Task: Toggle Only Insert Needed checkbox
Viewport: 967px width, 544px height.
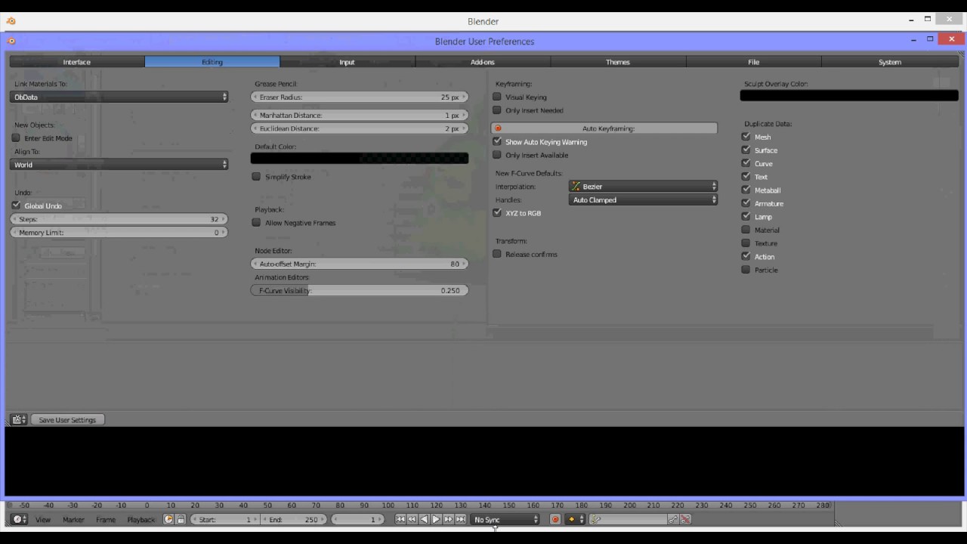Action: (497, 110)
